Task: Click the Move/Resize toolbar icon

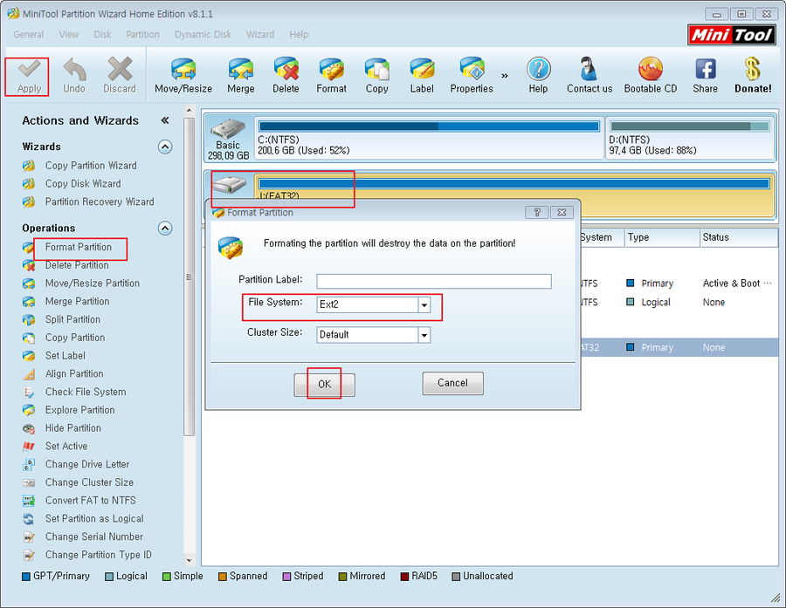Action: tap(183, 70)
